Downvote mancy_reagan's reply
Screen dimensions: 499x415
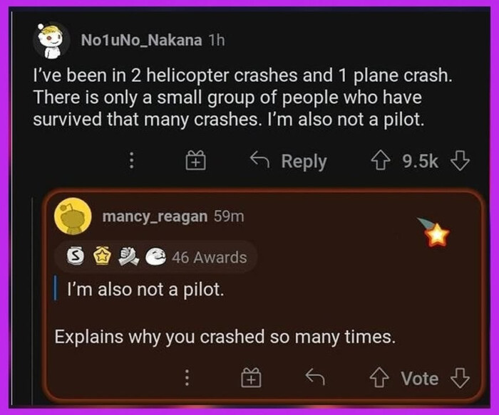point(460,377)
